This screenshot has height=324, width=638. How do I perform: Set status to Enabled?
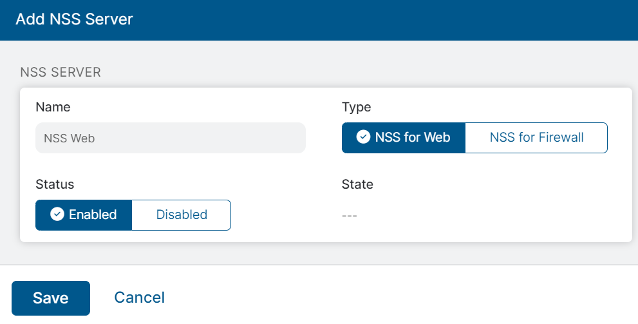pos(84,215)
